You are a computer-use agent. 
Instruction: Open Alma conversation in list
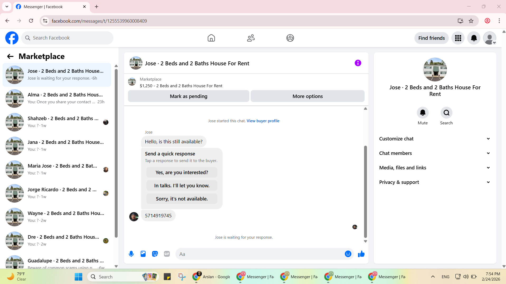pyautogui.click(x=57, y=99)
